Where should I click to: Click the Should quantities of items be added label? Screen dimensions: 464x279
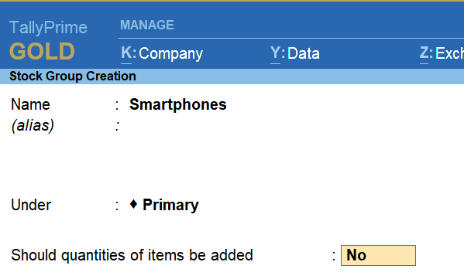coord(132,255)
